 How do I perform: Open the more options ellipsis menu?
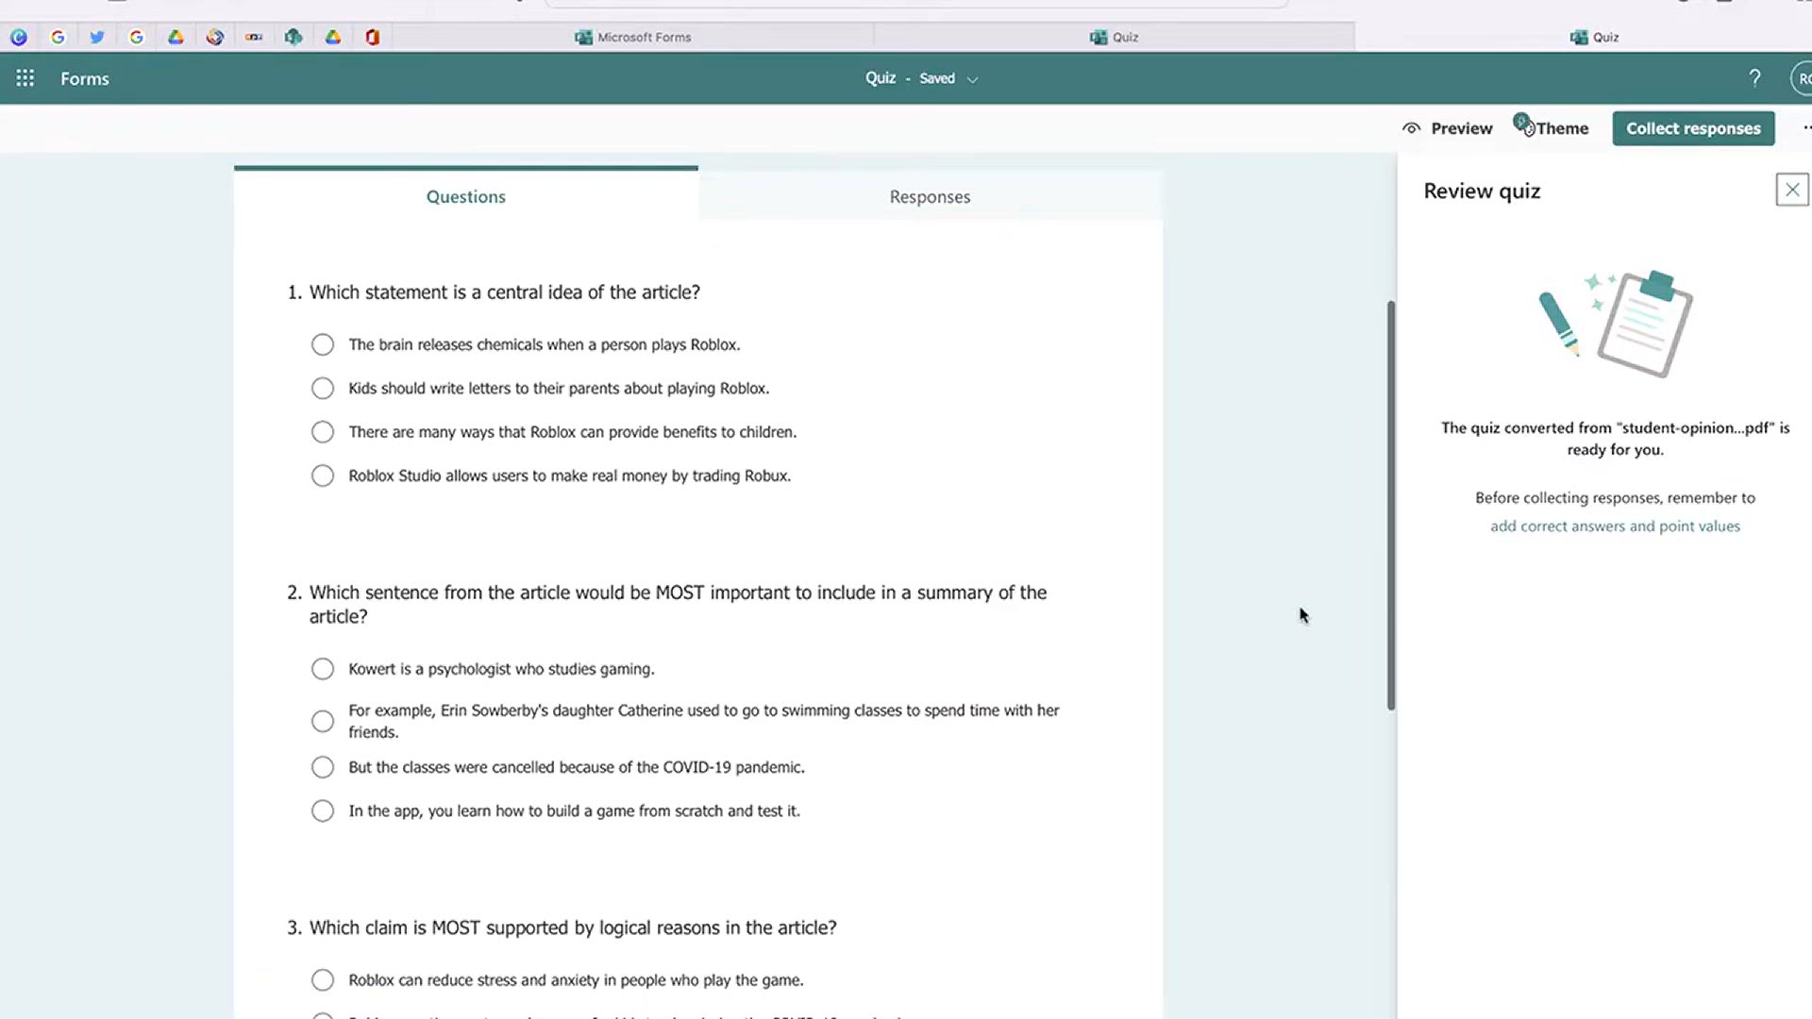(1806, 128)
